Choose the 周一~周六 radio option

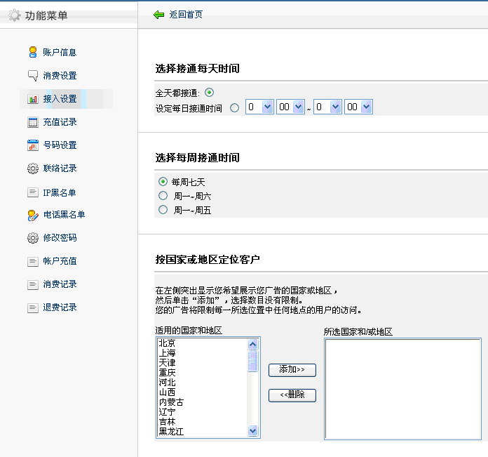(x=163, y=196)
